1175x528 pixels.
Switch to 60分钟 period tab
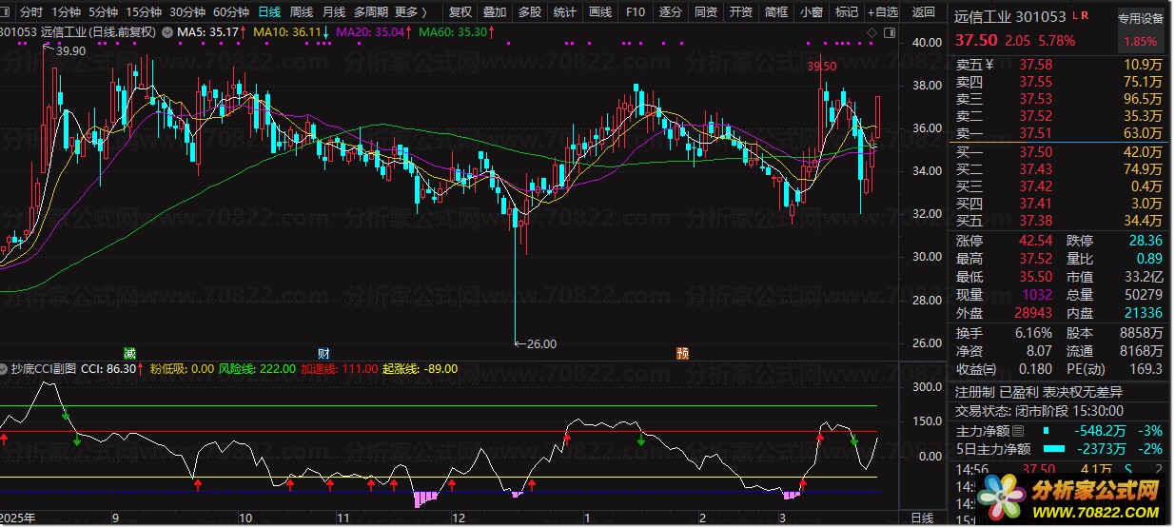pyautogui.click(x=231, y=12)
